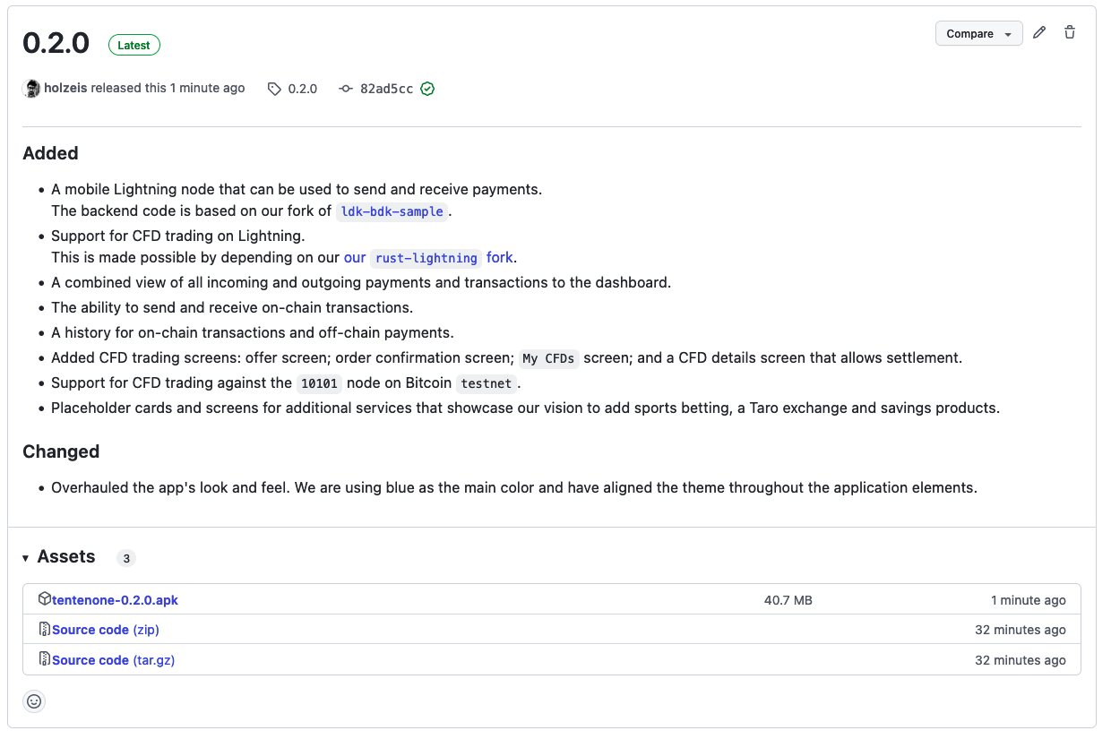Click the holzeis avatar image
Screen dimensions: 1111x739
coord(31,89)
